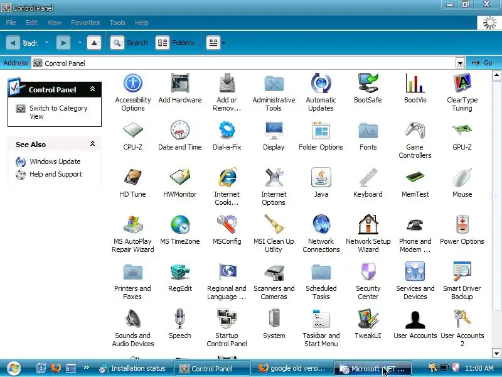Open the Help menu
502x377 pixels.
[142, 23]
